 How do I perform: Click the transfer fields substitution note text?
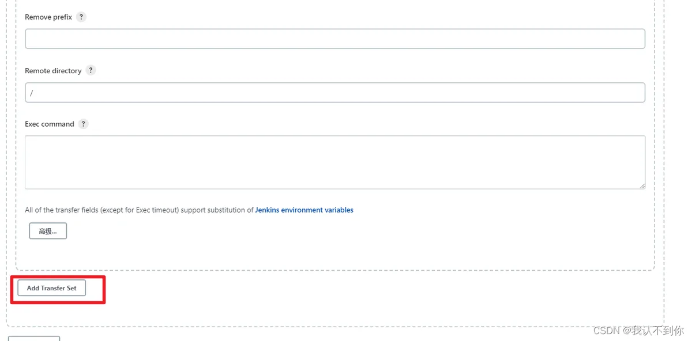[139, 210]
